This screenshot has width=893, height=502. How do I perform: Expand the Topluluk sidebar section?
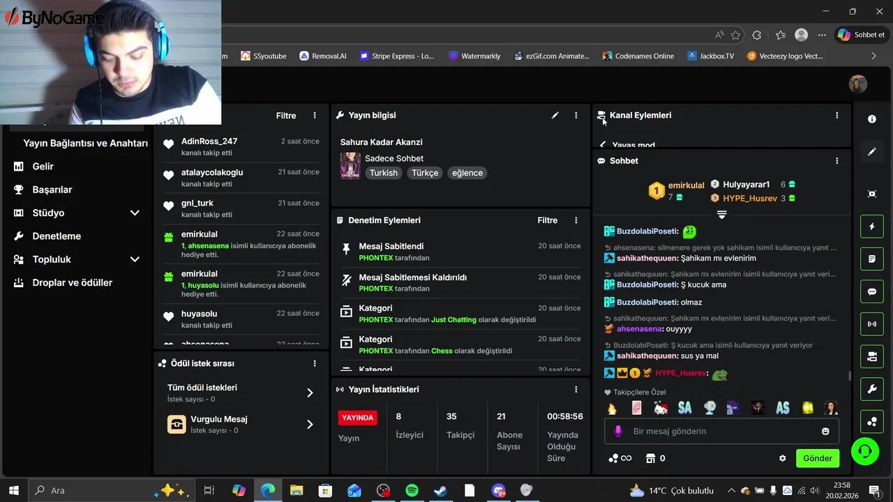[x=77, y=259]
